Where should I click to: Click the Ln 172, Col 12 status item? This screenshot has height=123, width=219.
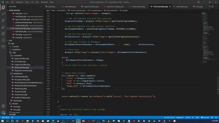click(x=169, y=118)
